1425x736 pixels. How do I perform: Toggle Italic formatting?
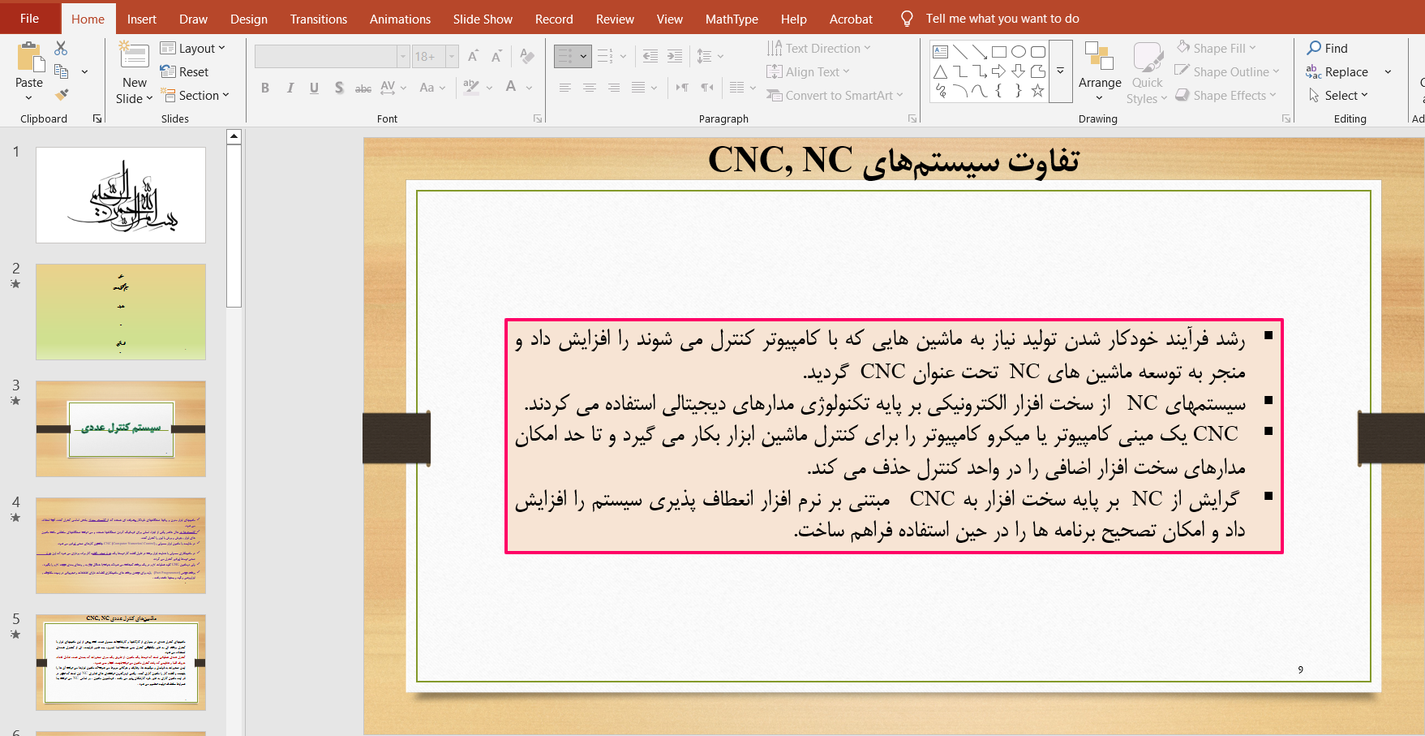(290, 88)
